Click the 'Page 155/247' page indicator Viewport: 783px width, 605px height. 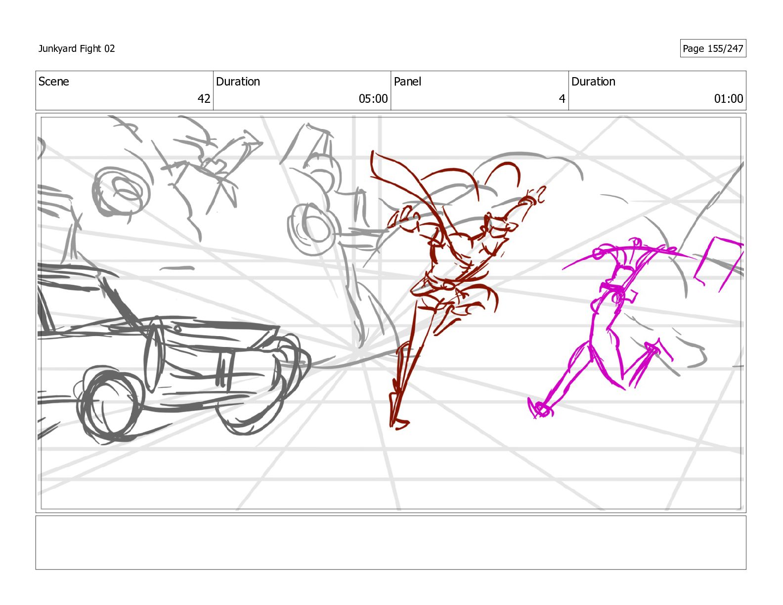[x=713, y=48]
